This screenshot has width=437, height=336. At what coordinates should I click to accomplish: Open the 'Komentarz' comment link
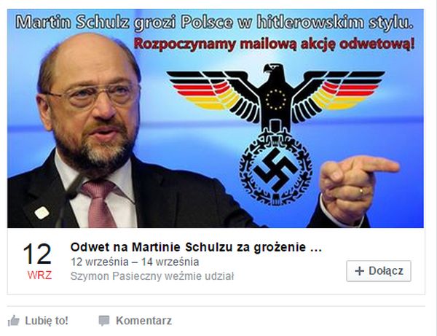[x=143, y=321]
